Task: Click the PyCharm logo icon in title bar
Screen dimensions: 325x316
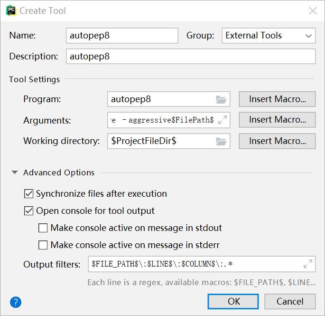Action: 11,10
